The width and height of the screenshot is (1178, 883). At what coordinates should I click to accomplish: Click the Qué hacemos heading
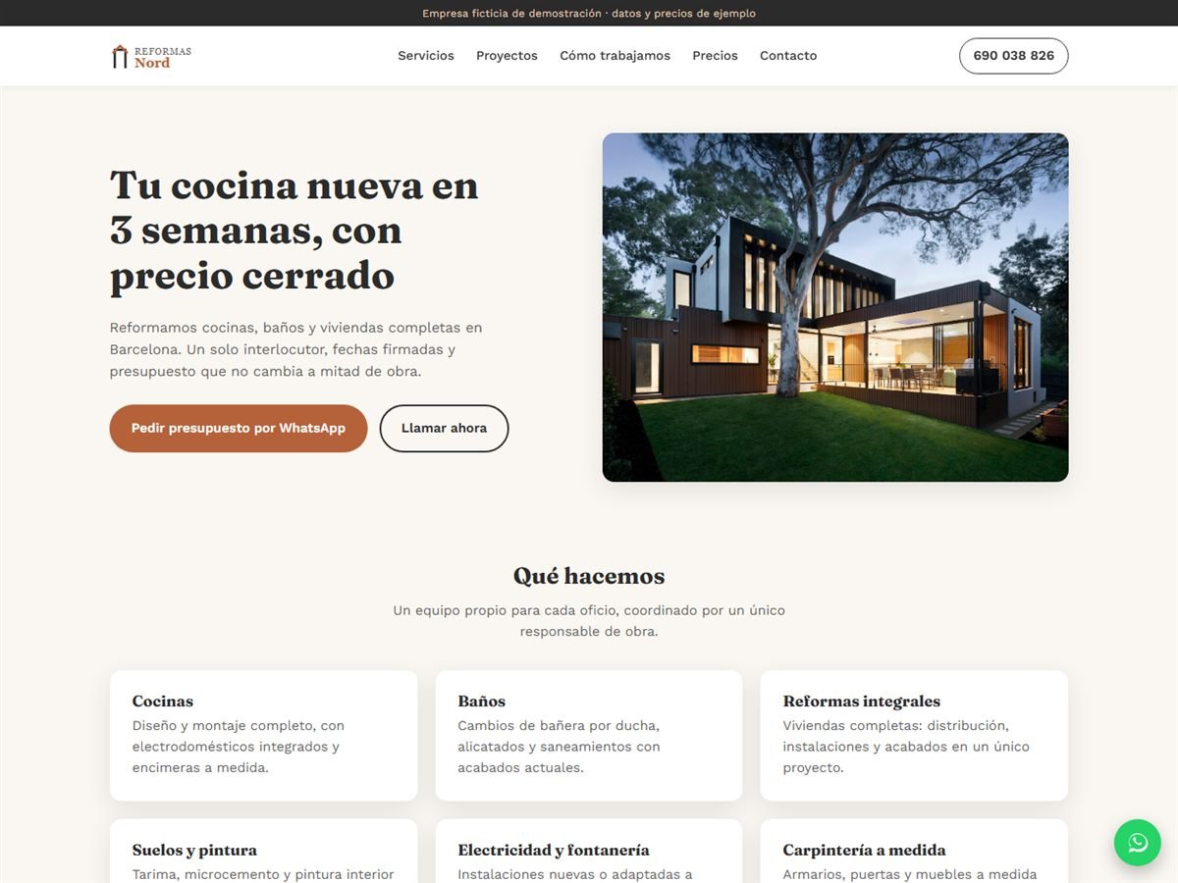[x=589, y=576]
